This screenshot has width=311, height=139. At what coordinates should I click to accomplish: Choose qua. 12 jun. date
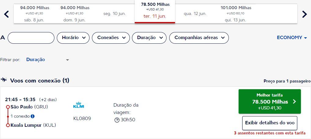[195, 14]
